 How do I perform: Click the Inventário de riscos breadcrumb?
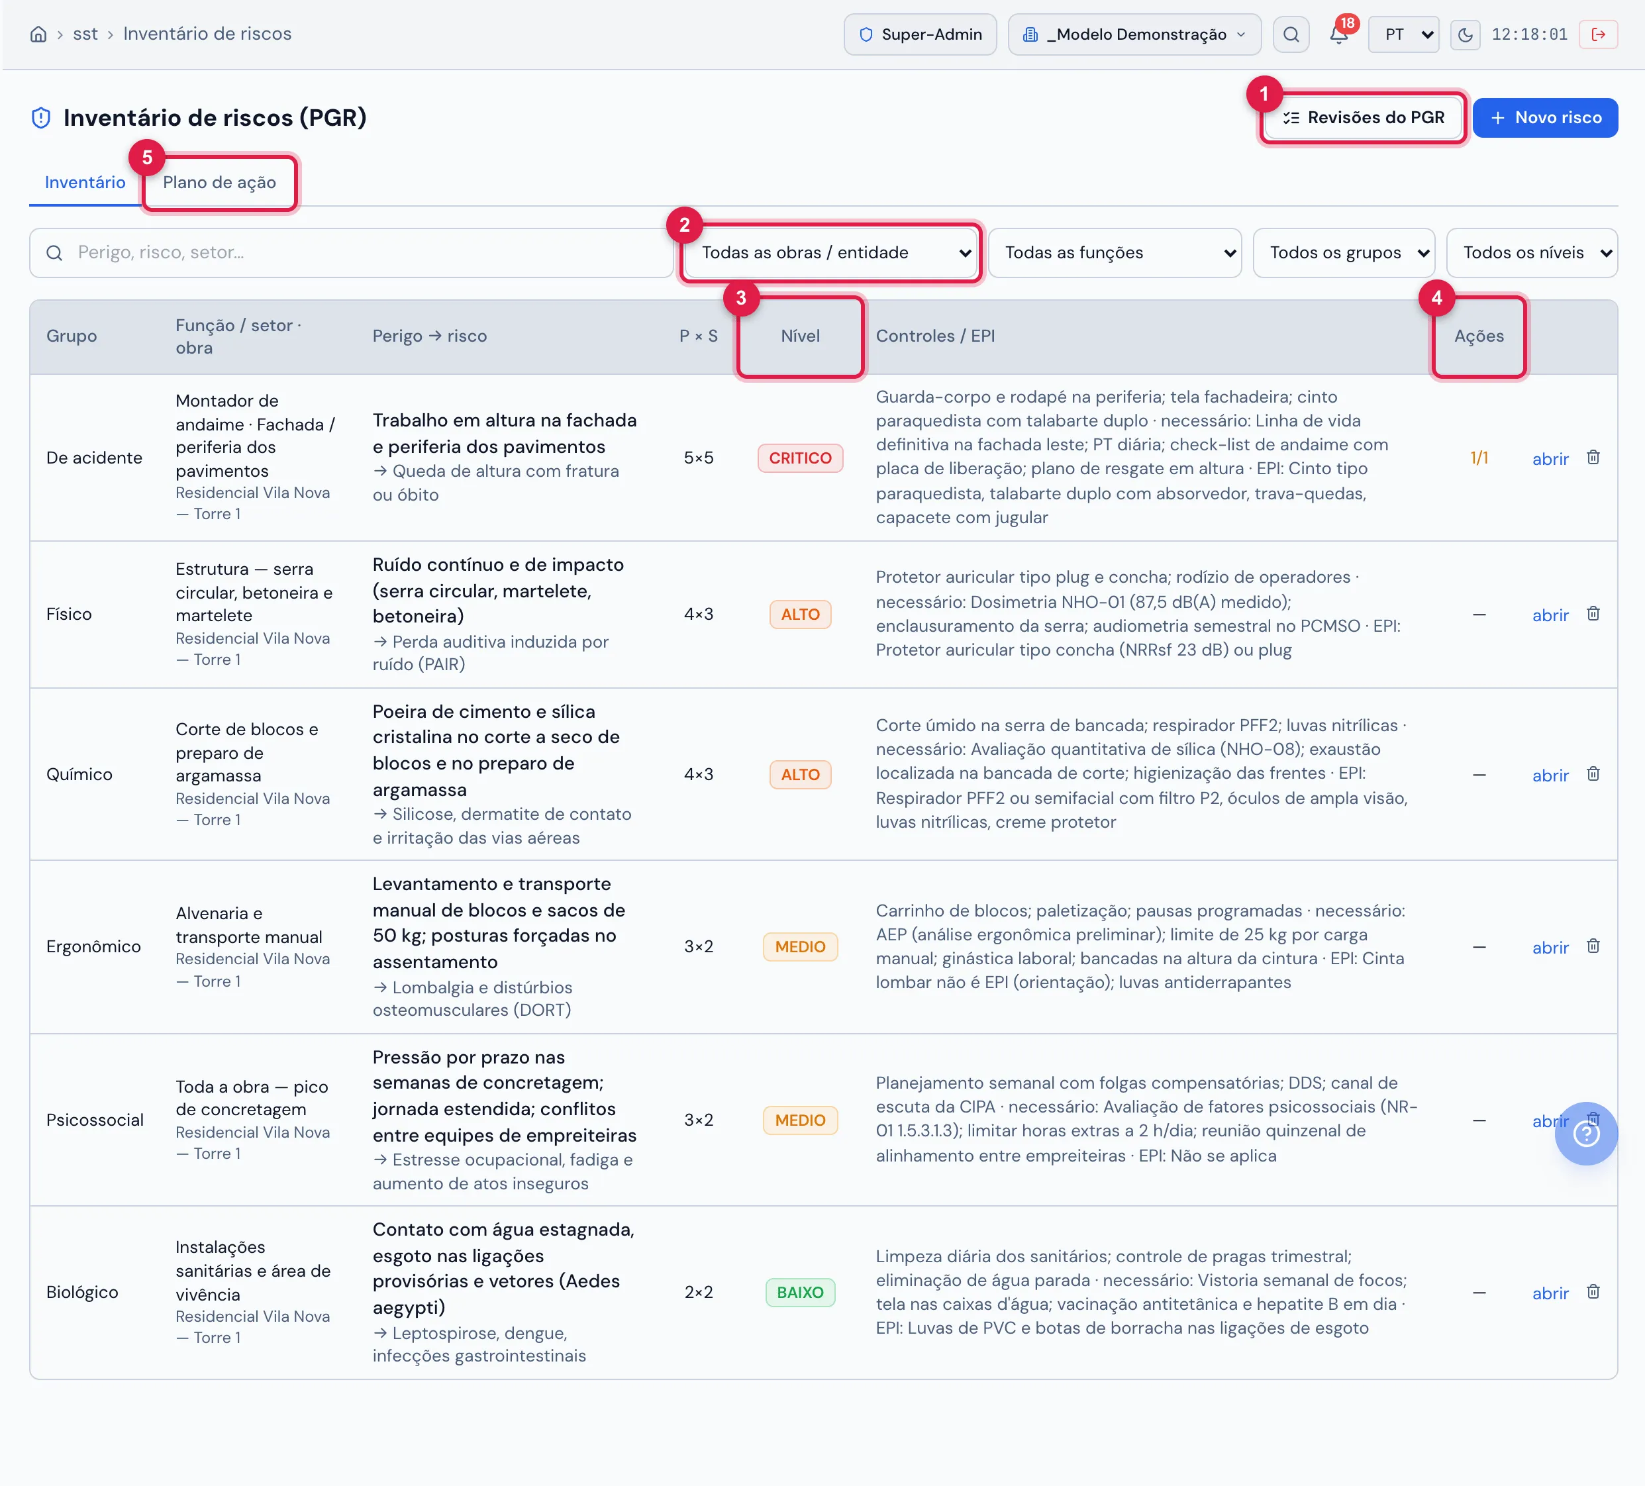[207, 34]
